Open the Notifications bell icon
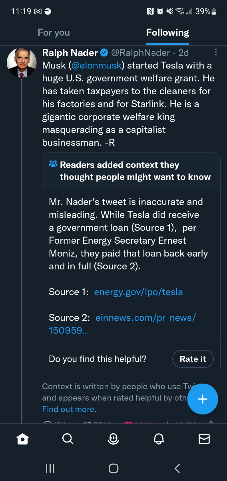 point(159,439)
